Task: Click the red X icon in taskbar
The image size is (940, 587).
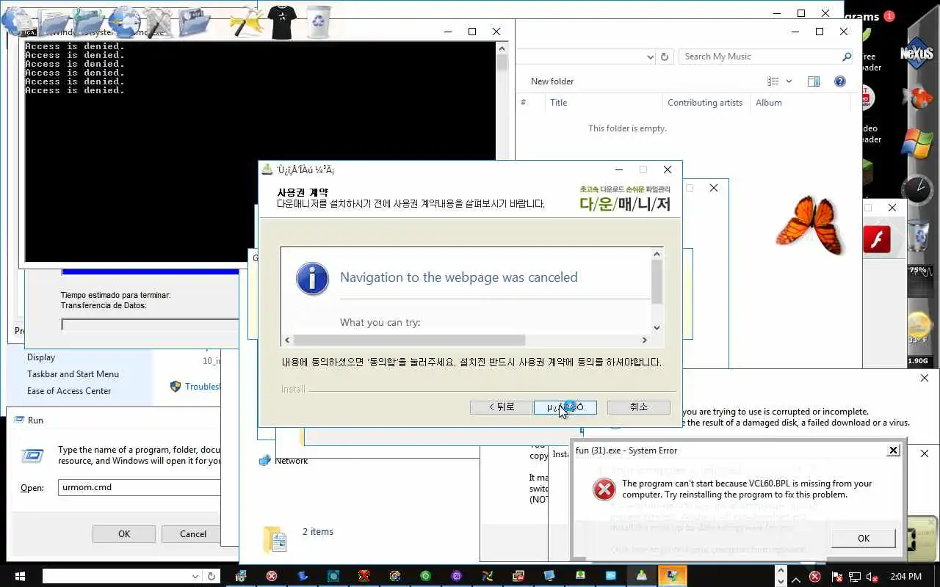Action: coord(272,576)
